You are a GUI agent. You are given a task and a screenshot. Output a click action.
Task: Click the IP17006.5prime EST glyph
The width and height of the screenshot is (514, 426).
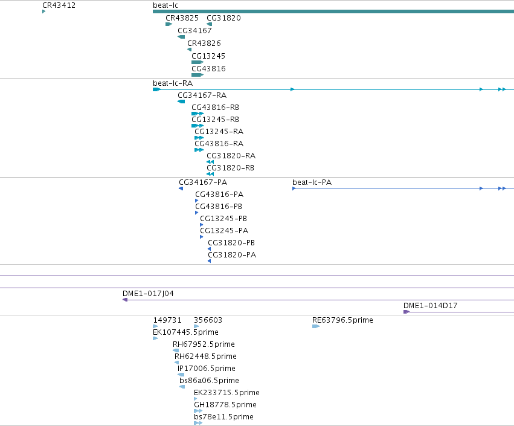(181, 375)
